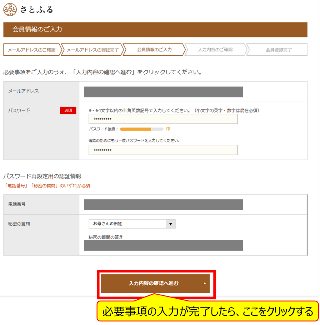Image resolution: width=320 pixels, height=325 pixels.
Task: Open the 秘密の質問 dropdown arrow
Action: pos(171,224)
